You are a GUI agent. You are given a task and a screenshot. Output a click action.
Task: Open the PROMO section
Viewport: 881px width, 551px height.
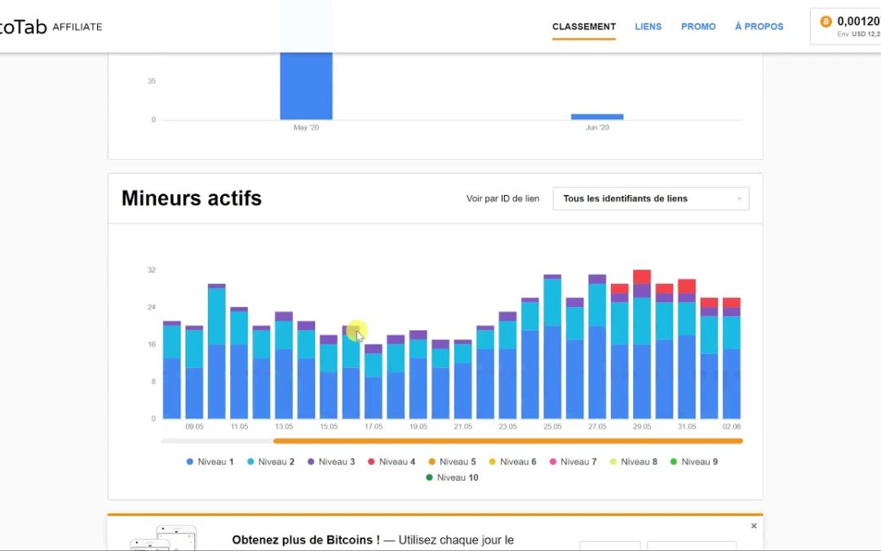click(x=698, y=26)
